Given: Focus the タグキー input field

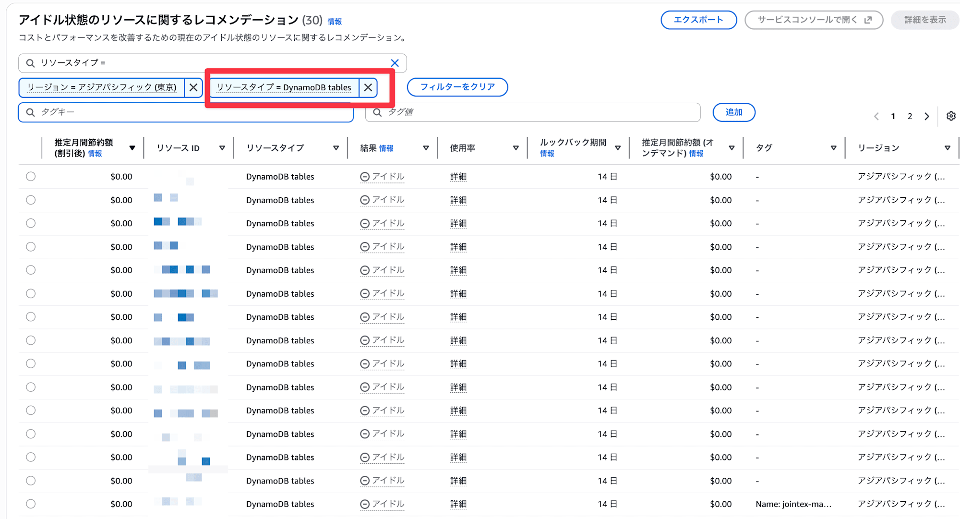Looking at the screenshot, I should point(186,112).
